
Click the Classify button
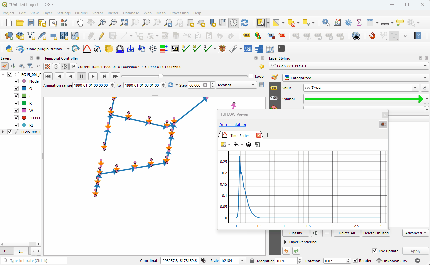coord(296,233)
